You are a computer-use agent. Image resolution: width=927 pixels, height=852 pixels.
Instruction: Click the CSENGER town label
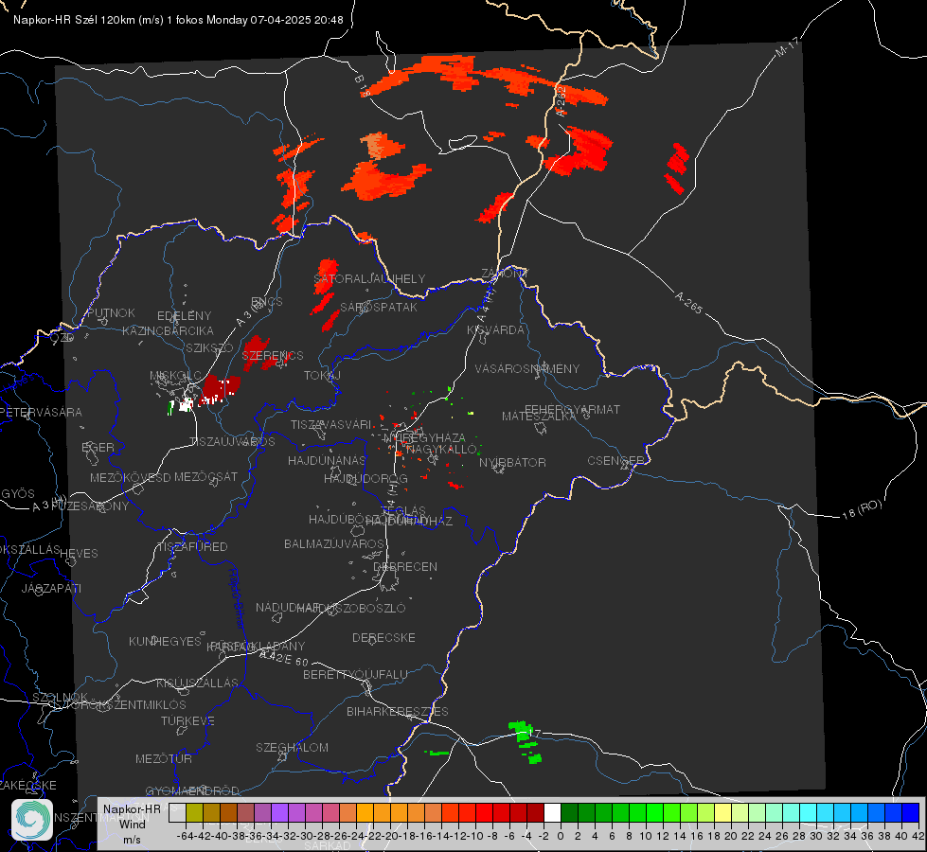615,461
